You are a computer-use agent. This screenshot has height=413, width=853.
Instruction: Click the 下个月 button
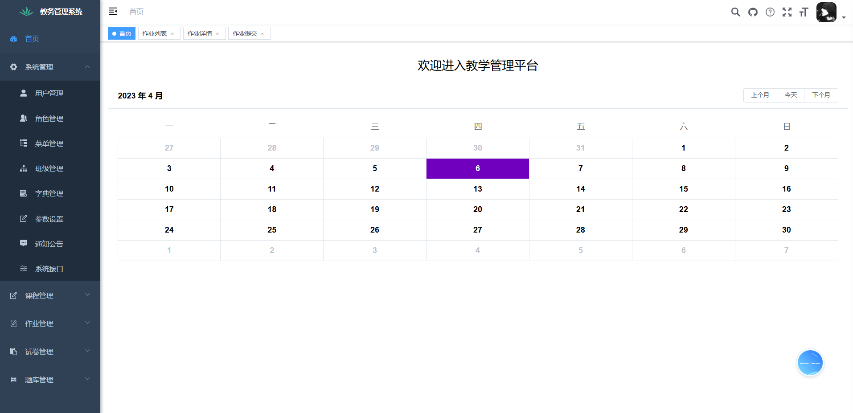821,95
